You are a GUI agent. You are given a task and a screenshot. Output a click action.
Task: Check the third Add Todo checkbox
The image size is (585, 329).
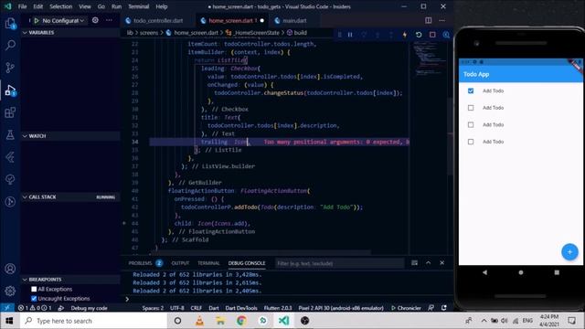coord(471,124)
